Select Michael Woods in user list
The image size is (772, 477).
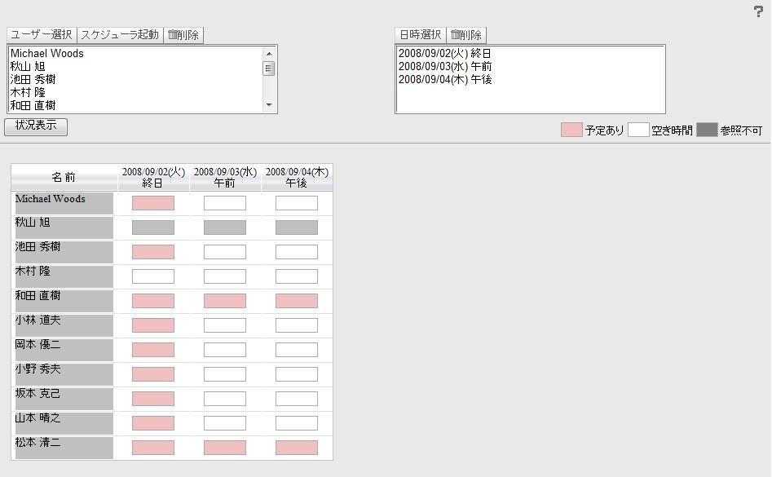pos(47,54)
